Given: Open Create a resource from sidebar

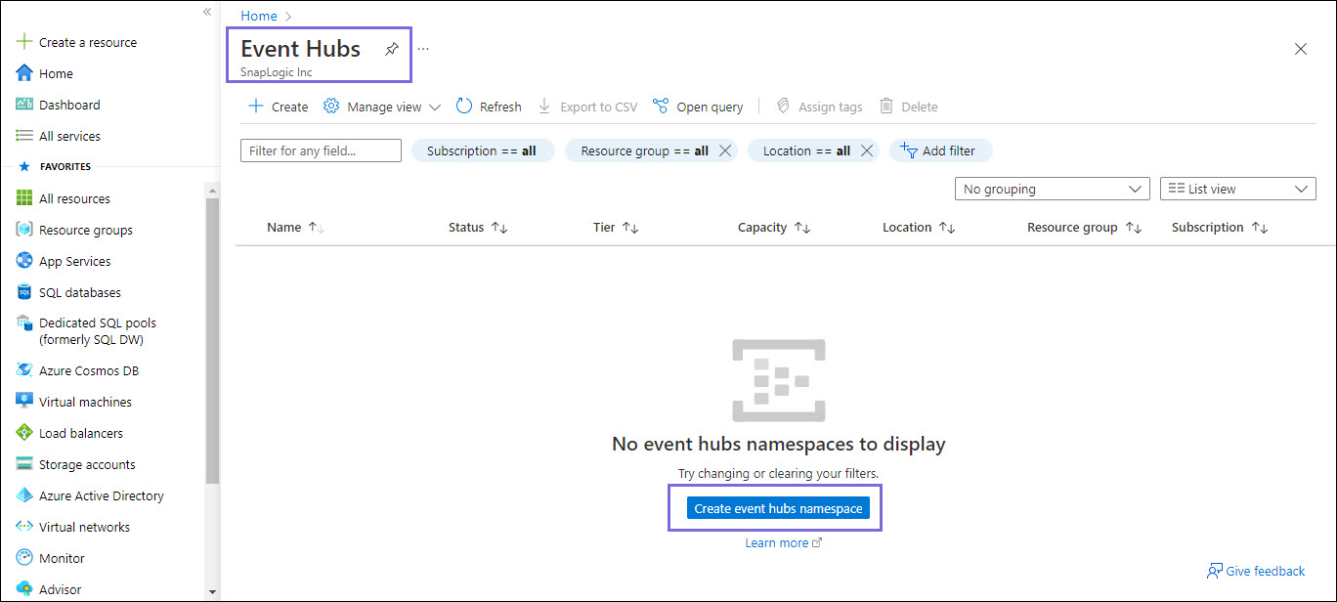Looking at the screenshot, I should point(86,41).
